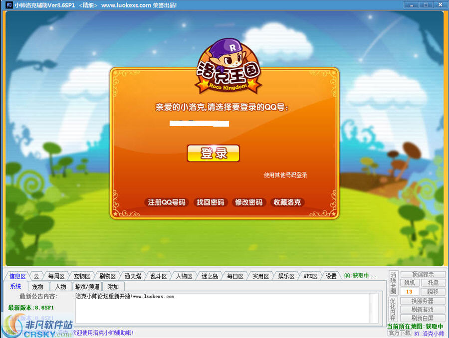Click the maximize window button
Viewport: 449px width, 338px height.
coord(426,5)
